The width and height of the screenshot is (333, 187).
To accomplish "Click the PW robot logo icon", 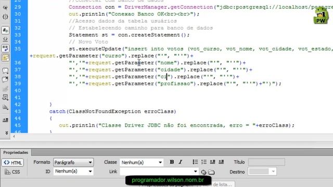I will click(x=321, y=15).
